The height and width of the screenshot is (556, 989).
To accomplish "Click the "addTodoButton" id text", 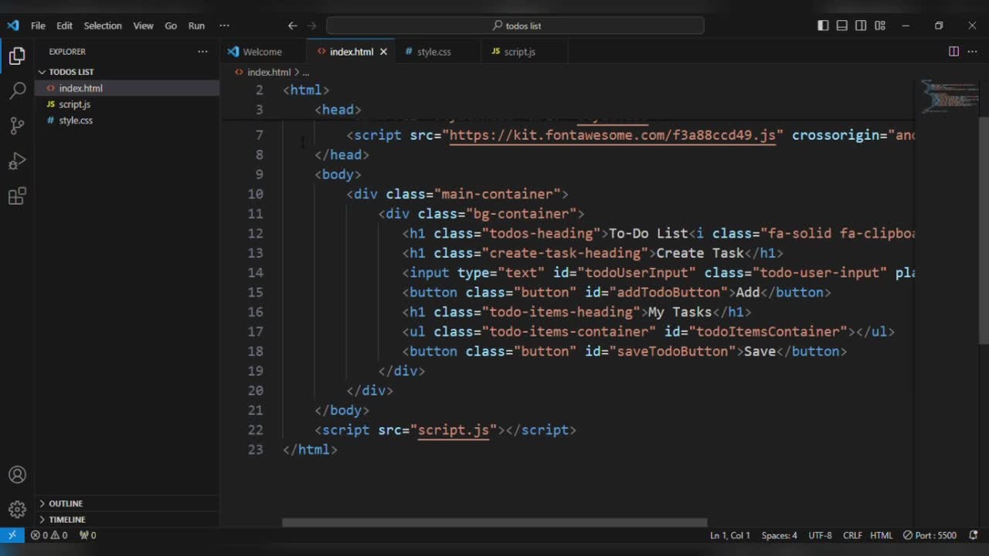I will click(668, 293).
